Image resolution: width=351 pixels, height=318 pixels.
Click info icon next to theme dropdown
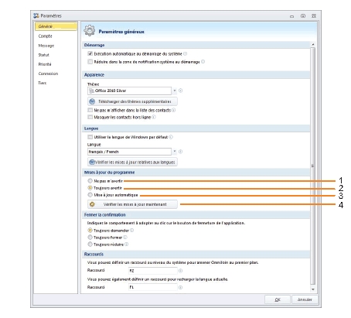tap(180, 91)
